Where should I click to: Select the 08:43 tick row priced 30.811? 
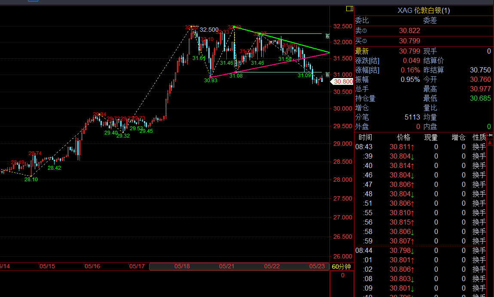pyautogui.click(x=421, y=147)
